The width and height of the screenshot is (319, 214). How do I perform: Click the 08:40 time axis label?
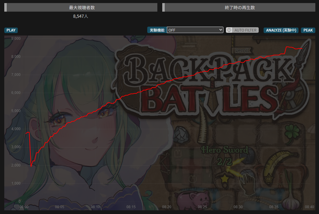[310, 207]
